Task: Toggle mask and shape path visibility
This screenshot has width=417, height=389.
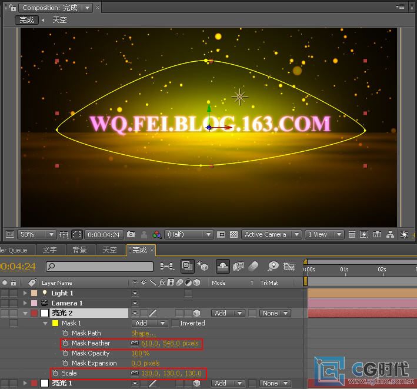Action: pyautogui.click(x=77, y=234)
